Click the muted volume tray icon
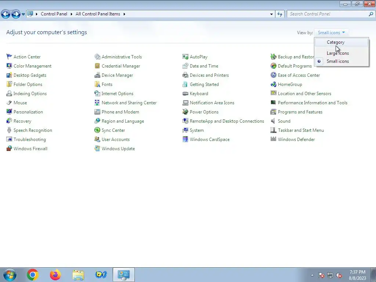 click(x=339, y=275)
